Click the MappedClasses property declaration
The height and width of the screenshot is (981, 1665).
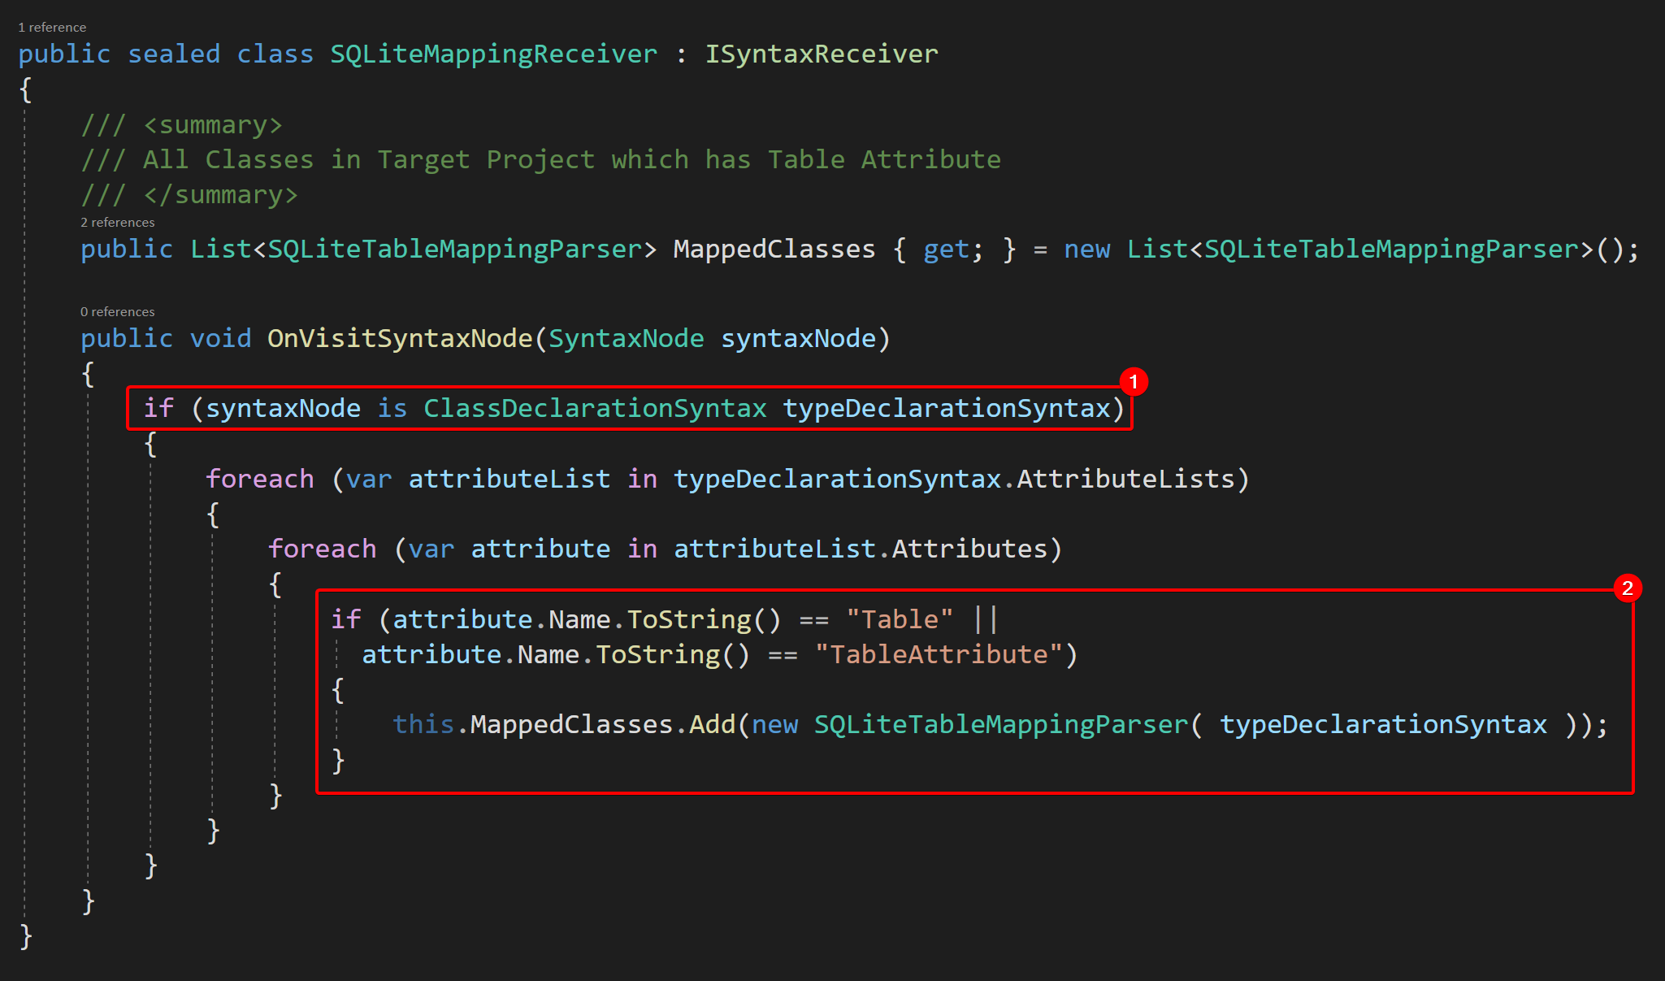tap(772, 249)
